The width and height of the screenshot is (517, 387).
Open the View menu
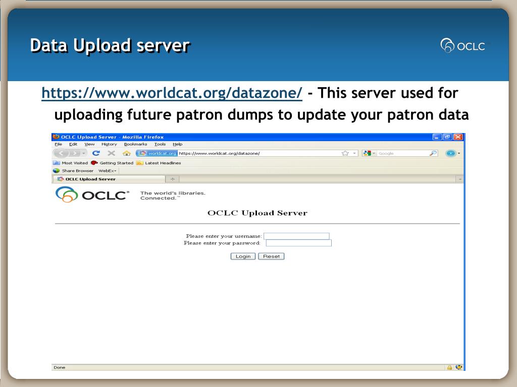click(89, 144)
